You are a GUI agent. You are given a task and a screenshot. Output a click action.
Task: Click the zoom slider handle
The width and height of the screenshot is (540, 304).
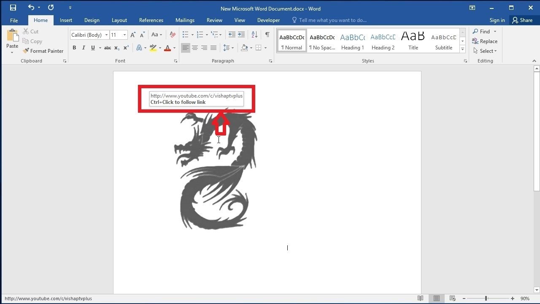[x=486, y=299]
